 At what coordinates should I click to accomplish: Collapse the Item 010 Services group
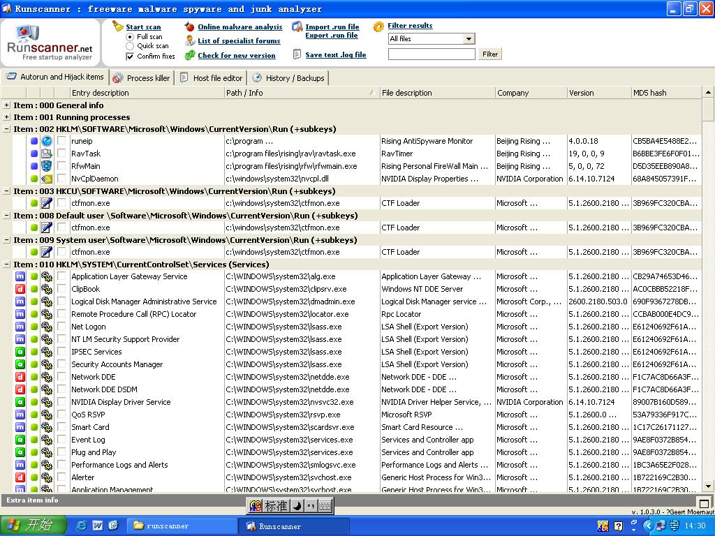7,265
